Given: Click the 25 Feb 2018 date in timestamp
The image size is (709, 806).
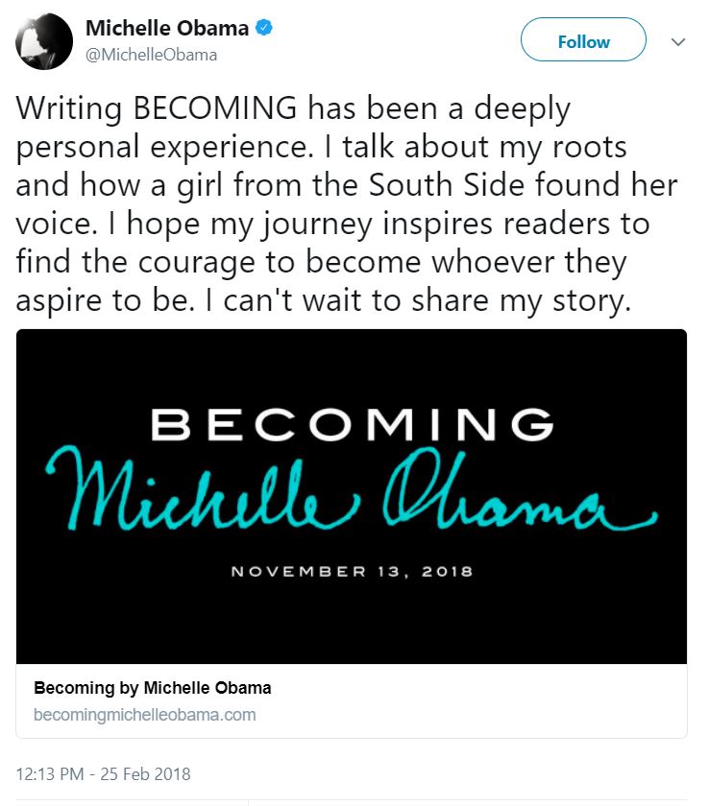Looking at the screenshot, I should 145,774.
